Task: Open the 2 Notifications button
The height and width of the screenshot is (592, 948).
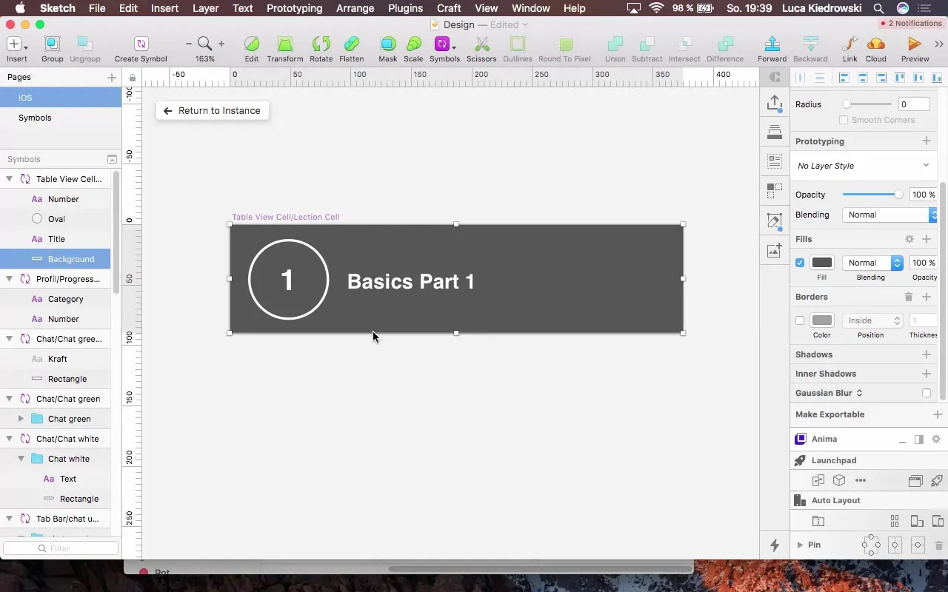Action: [x=910, y=24]
